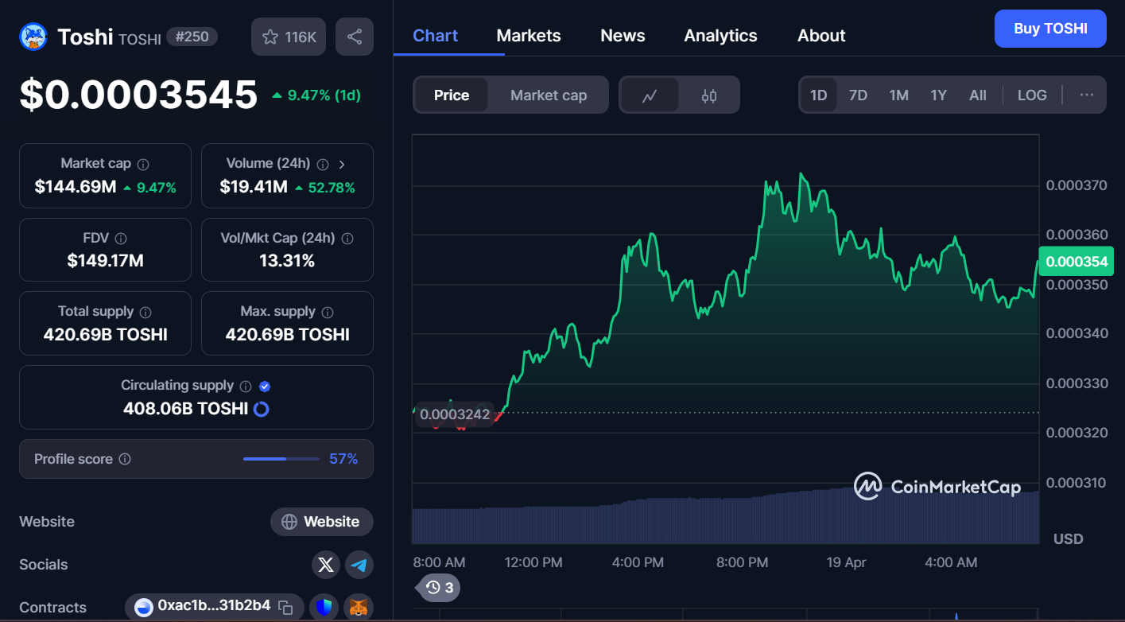Click the blue shield wallet icon
The width and height of the screenshot is (1125, 622).
(x=324, y=608)
